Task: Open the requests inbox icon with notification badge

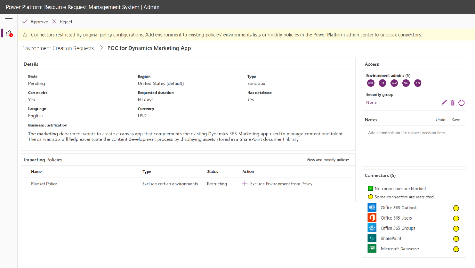Action: pyautogui.click(x=9, y=33)
